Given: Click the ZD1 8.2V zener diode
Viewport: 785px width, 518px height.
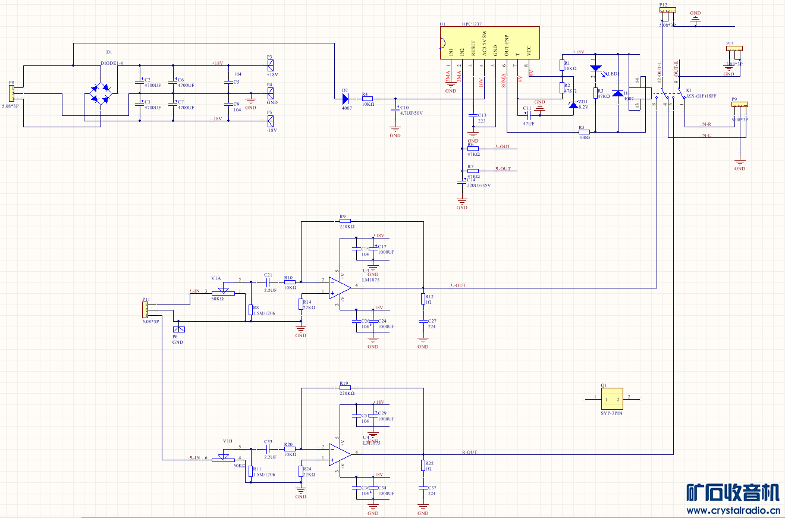Looking at the screenshot, I should pos(573,105).
